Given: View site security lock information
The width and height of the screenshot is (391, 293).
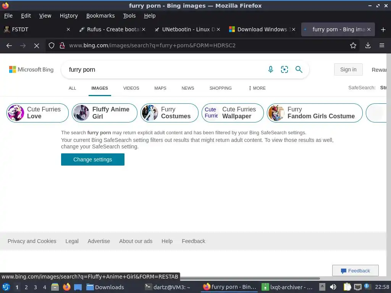Looking at the screenshot, I should coord(62,46).
